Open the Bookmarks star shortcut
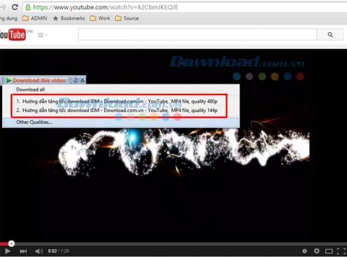347x257 pixels. 69,18
